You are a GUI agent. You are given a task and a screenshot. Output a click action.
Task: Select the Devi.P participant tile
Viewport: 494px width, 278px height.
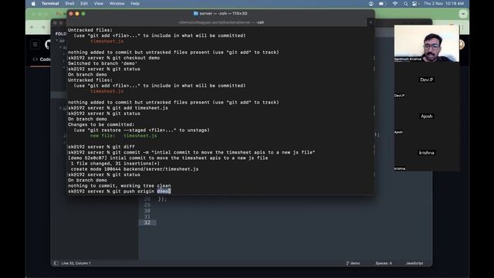pos(427,80)
